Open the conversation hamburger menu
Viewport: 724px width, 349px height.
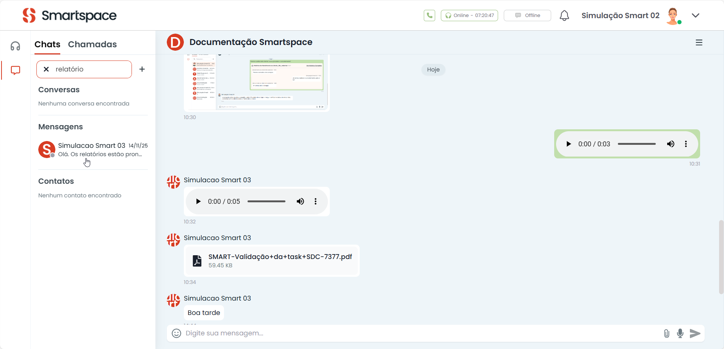(x=699, y=43)
